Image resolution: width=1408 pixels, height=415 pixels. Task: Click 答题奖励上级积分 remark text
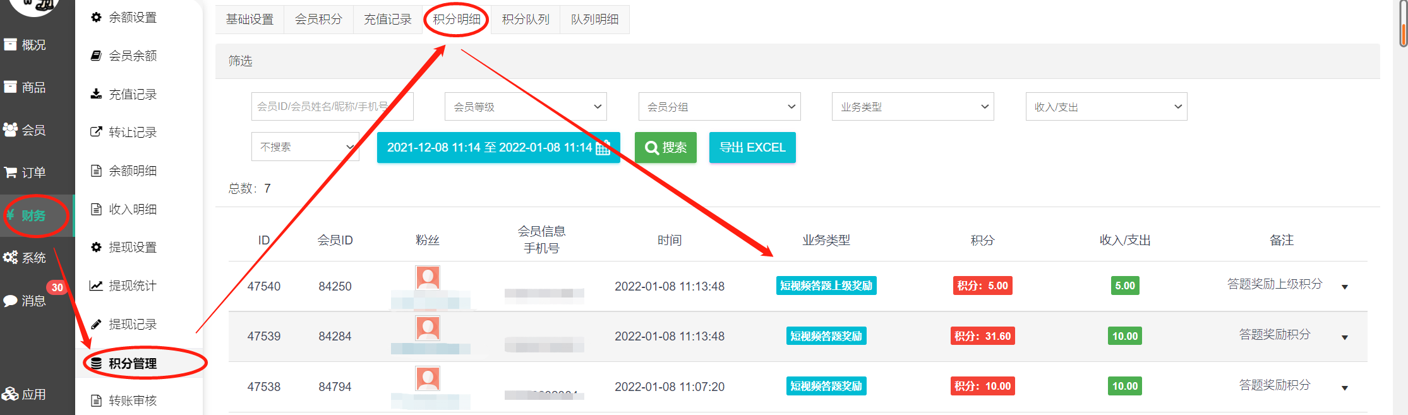point(1275,284)
